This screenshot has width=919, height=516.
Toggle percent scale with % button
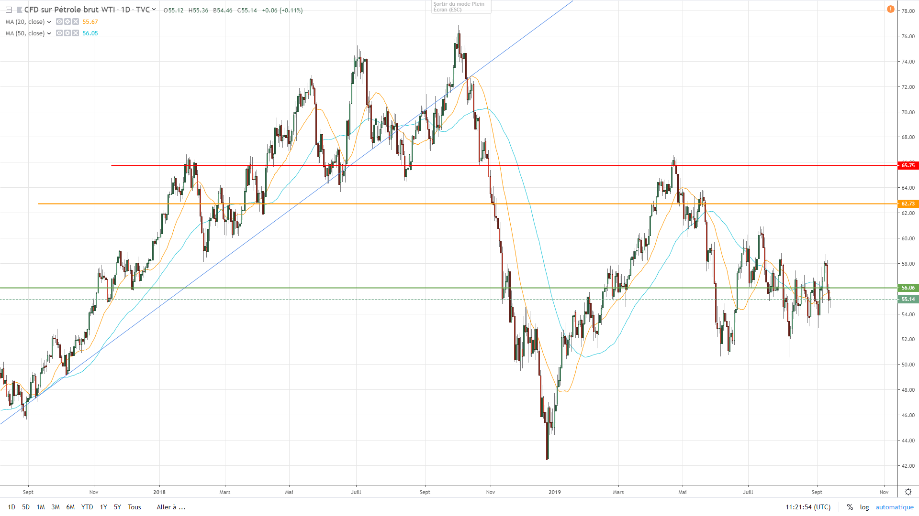[x=850, y=507]
